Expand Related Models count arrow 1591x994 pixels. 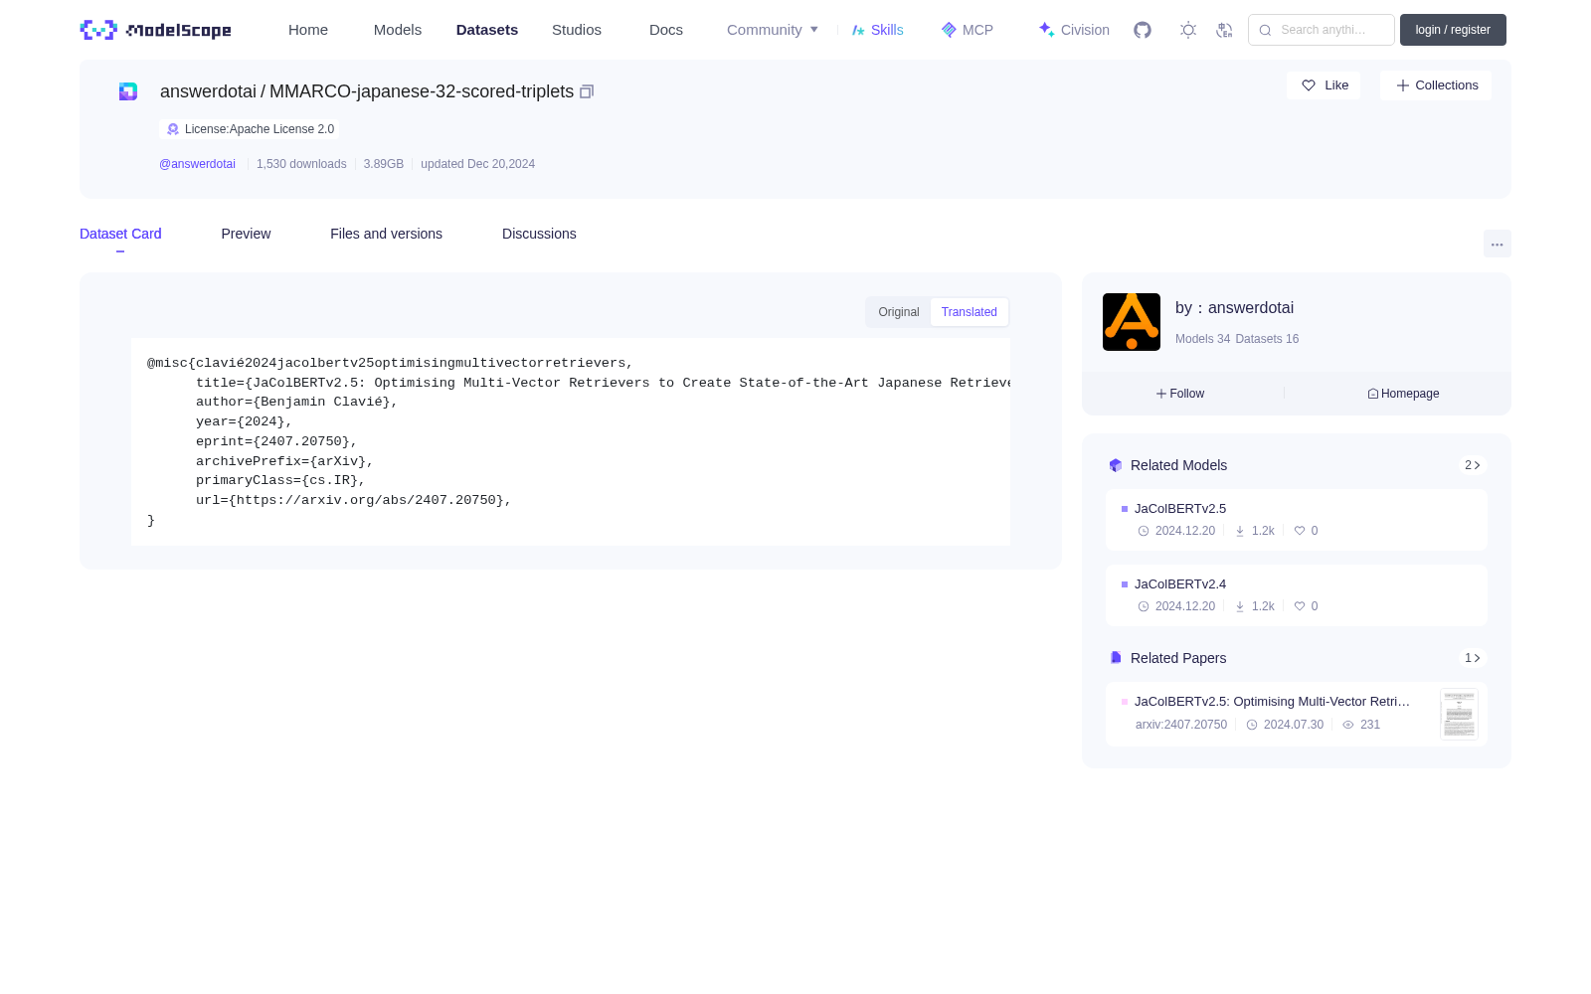coord(1473,465)
